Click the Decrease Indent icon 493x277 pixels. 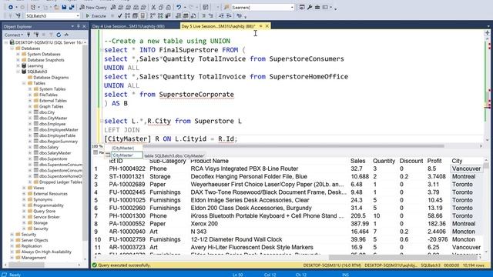221,15
